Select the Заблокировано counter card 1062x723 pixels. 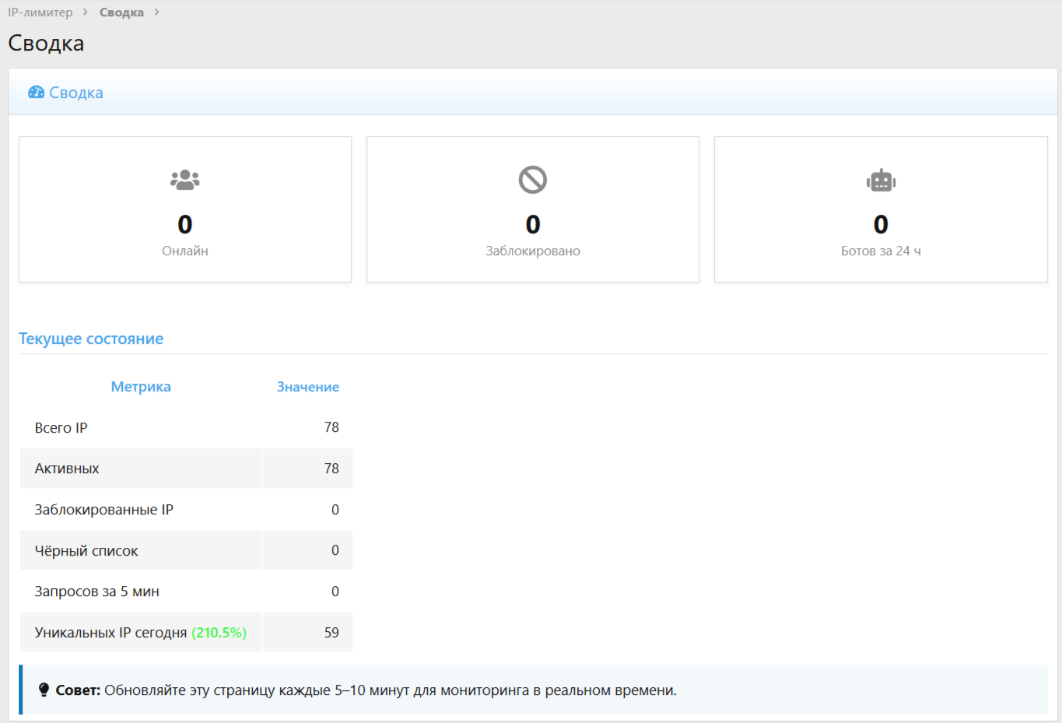[x=533, y=209]
